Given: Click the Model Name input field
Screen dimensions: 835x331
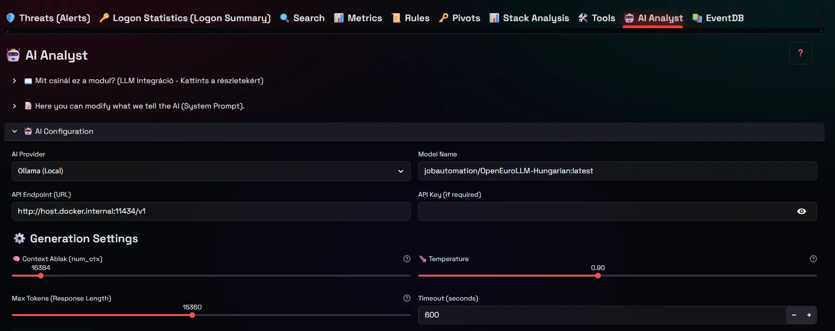Looking at the screenshot, I should click(x=617, y=171).
